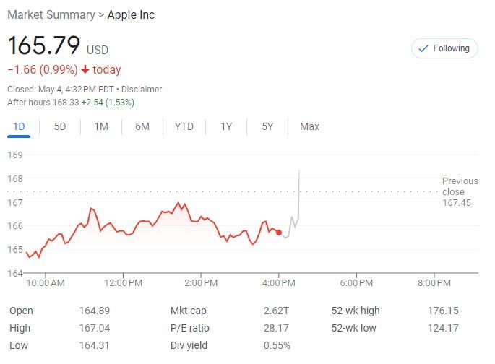Select the Max range tab
The image size is (495, 364).
[309, 127]
